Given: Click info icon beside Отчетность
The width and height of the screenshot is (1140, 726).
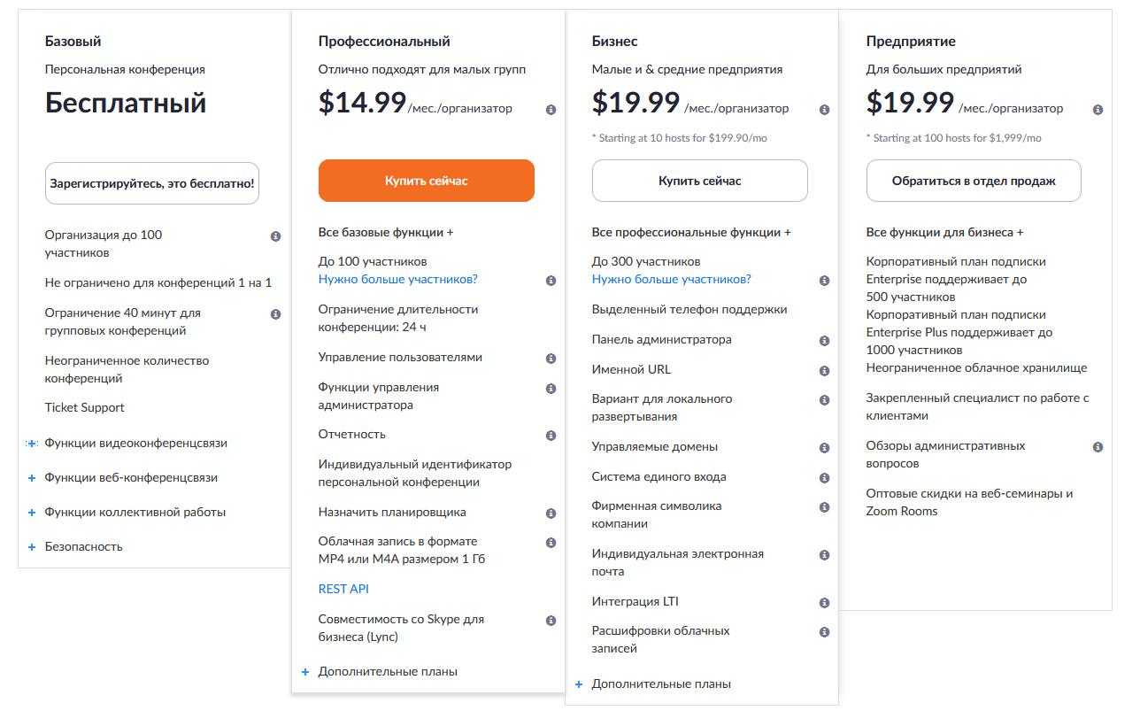Looking at the screenshot, I should [551, 436].
